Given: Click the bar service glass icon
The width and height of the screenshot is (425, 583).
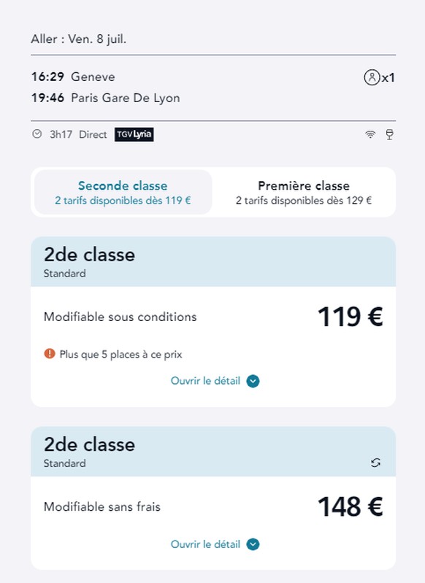Looking at the screenshot, I should (389, 134).
